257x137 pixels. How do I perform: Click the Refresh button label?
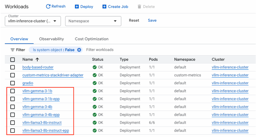[58, 6]
